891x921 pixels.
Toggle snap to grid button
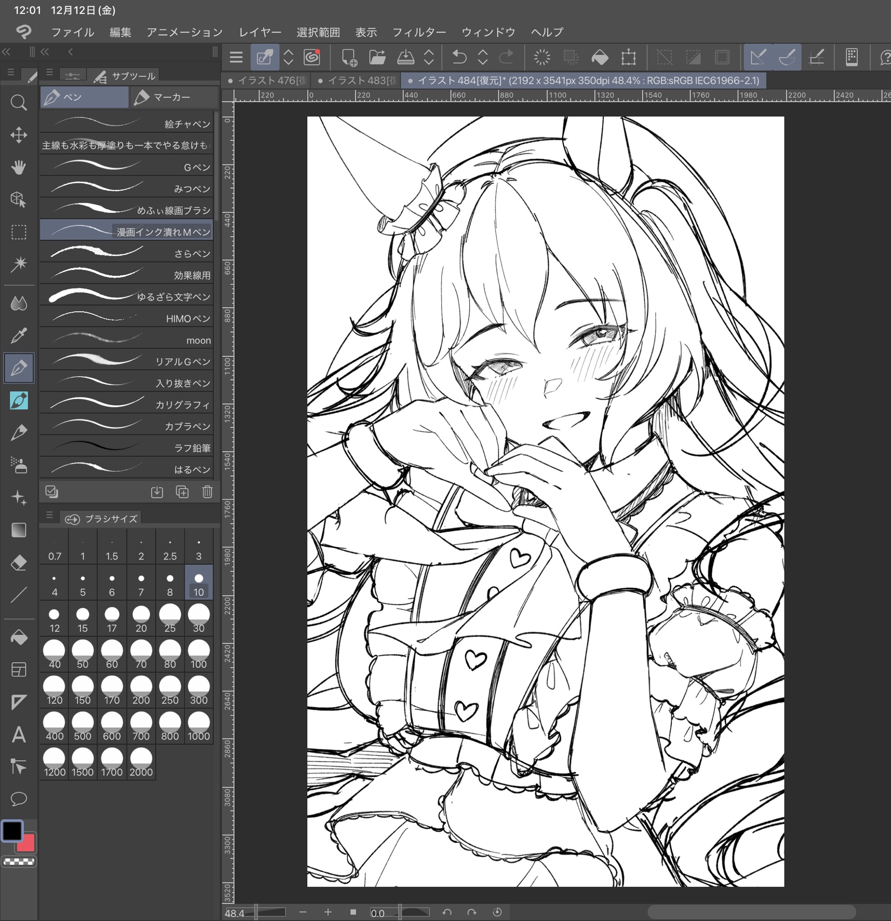(x=816, y=57)
